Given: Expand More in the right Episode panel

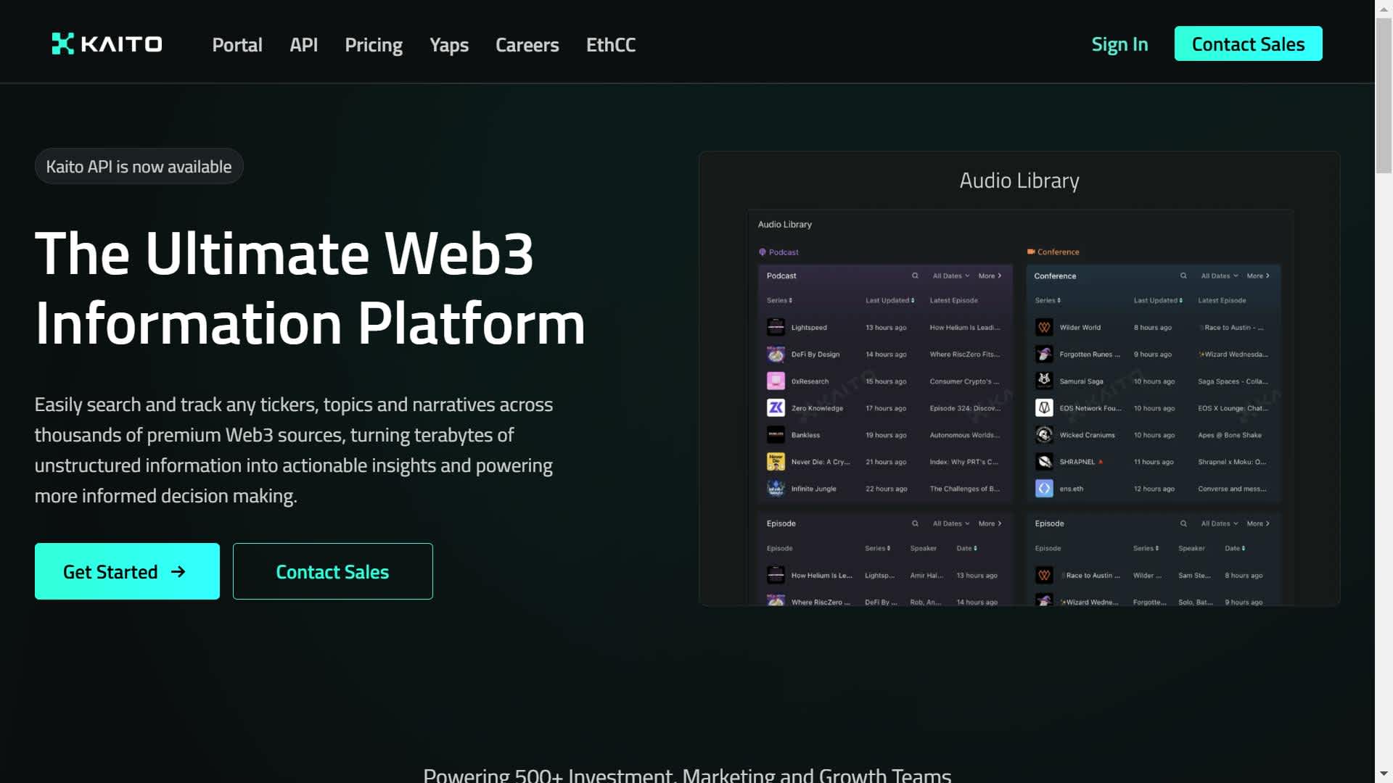Looking at the screenshot, I should pyautogui.click(x=1258, y=523).
